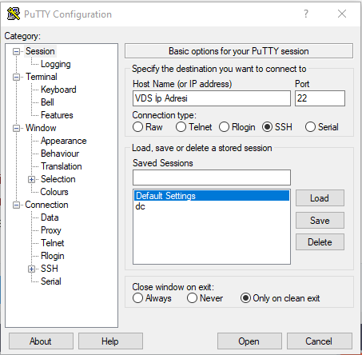Click the Host Name input field
Viewport: 362px width, 355px height.
[212, 98]
